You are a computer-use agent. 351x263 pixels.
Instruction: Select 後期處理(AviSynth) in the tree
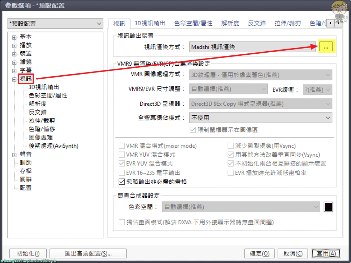coord(53,146)
